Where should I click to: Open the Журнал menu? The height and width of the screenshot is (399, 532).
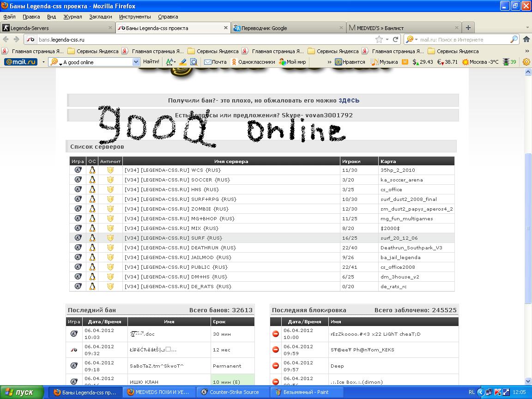[73, 17]
